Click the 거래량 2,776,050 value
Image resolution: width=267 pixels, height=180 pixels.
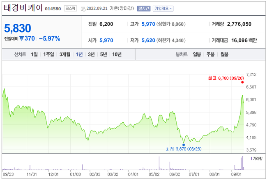[x=239, y=24]
